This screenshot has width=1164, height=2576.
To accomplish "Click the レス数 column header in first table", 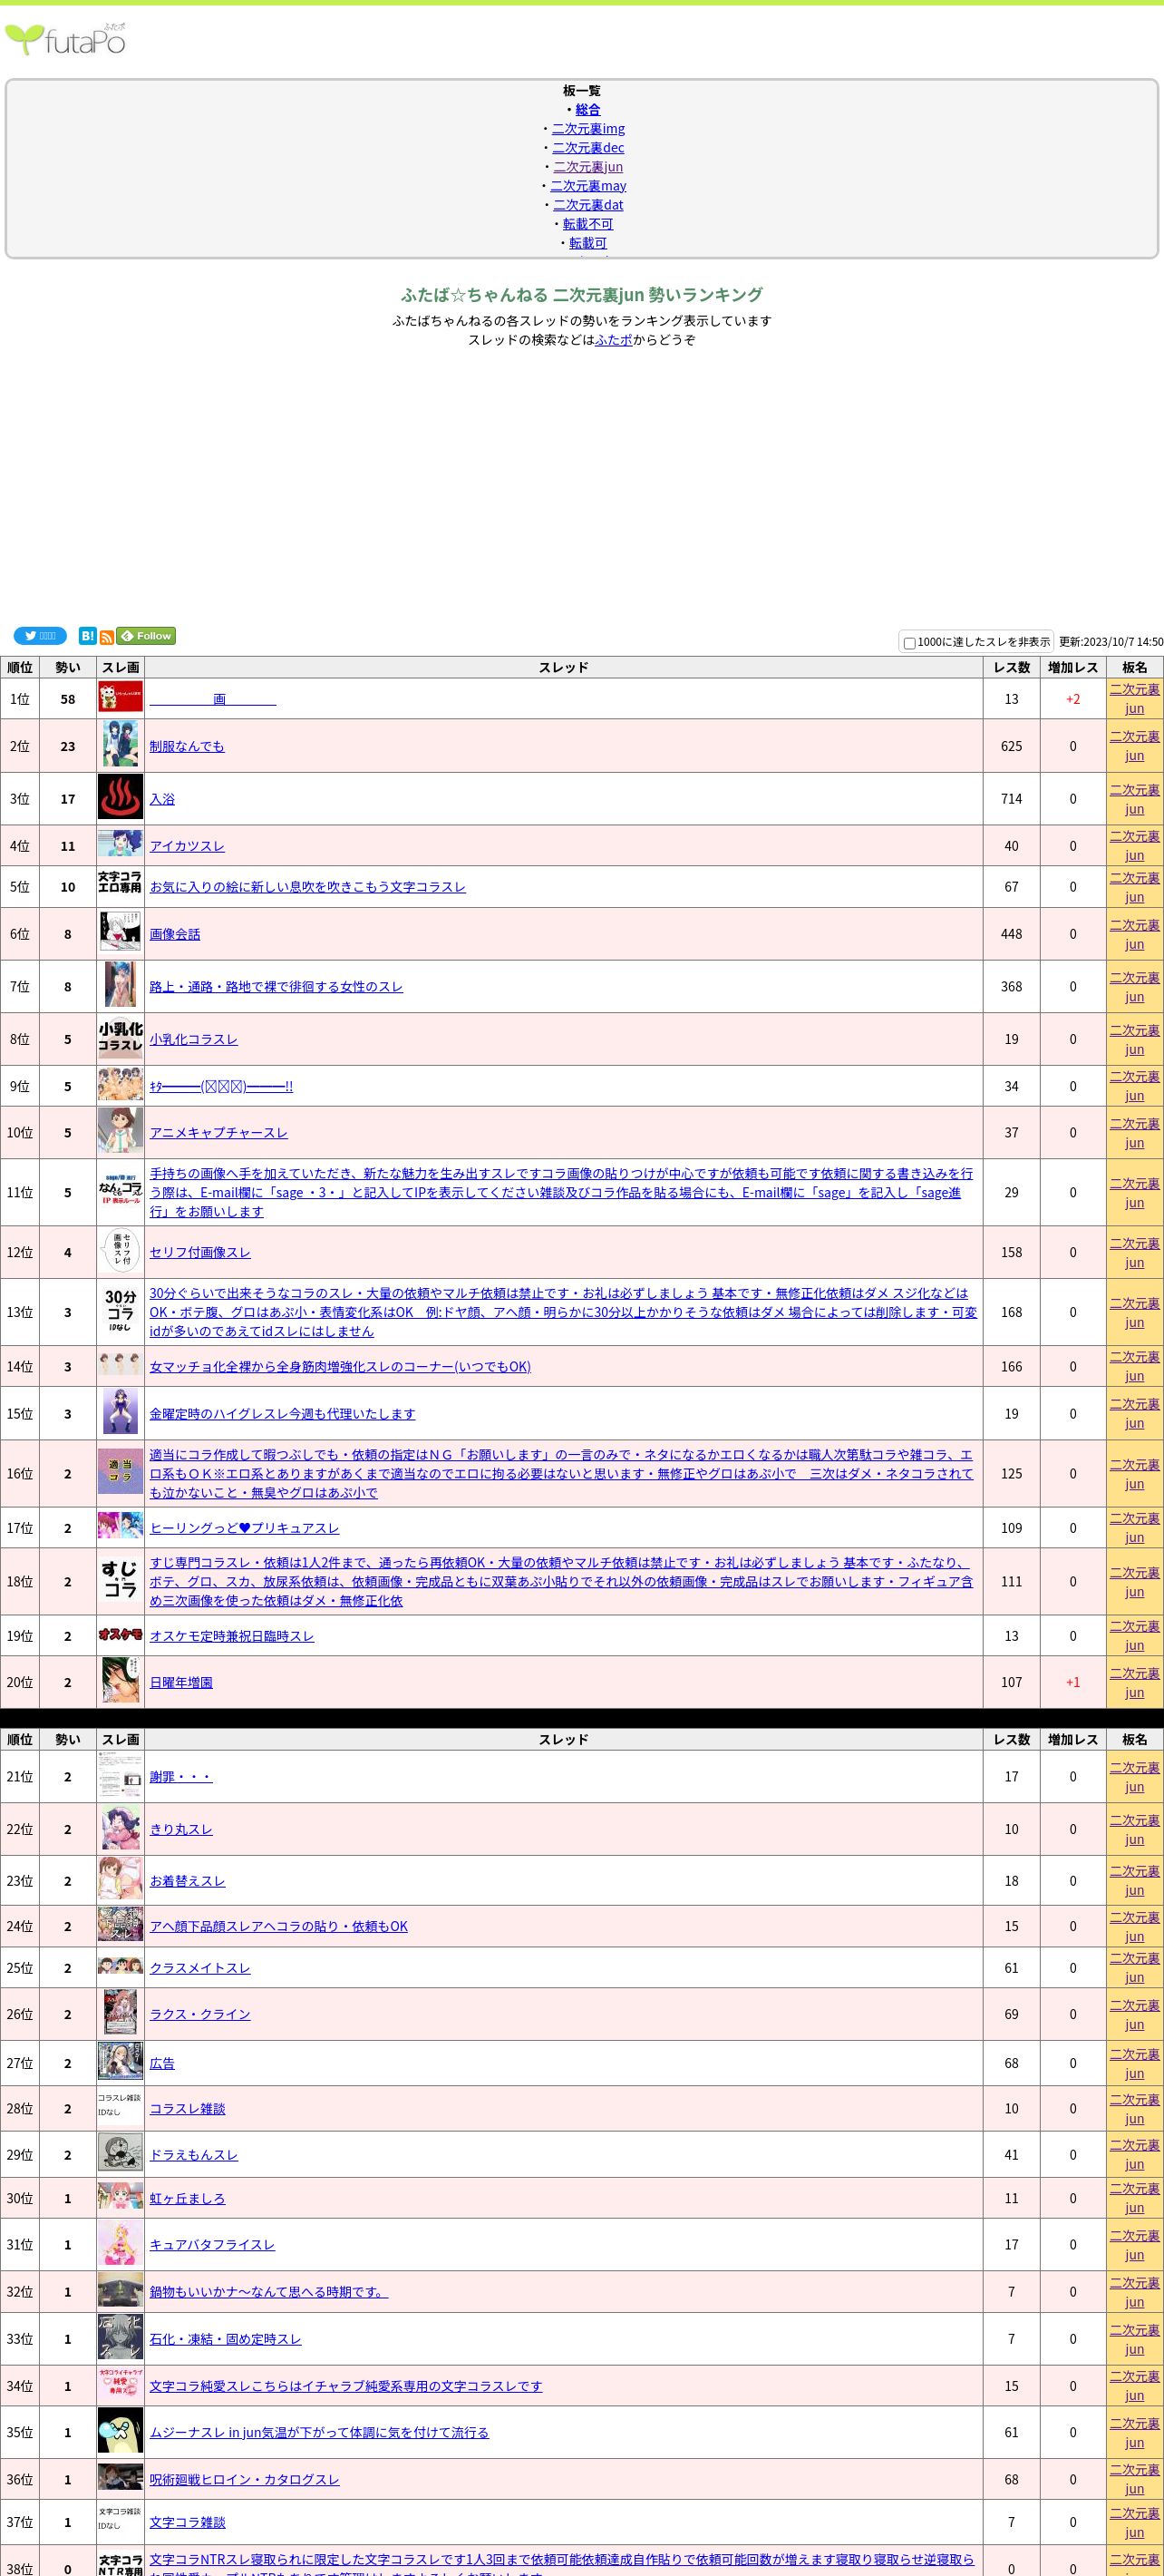I will coord(1011,667).
